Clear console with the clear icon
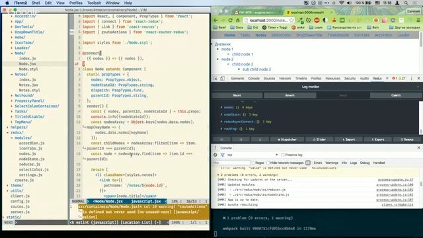423x238 pixels. click(x=215, y=155)
